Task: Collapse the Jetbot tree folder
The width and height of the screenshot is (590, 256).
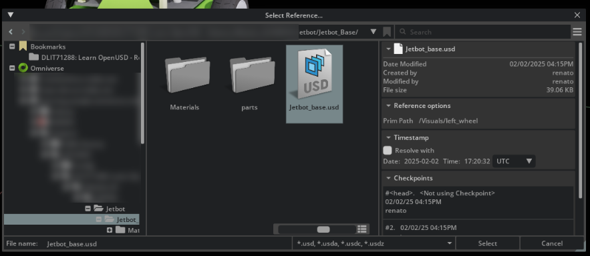Action: click(88, 209)
